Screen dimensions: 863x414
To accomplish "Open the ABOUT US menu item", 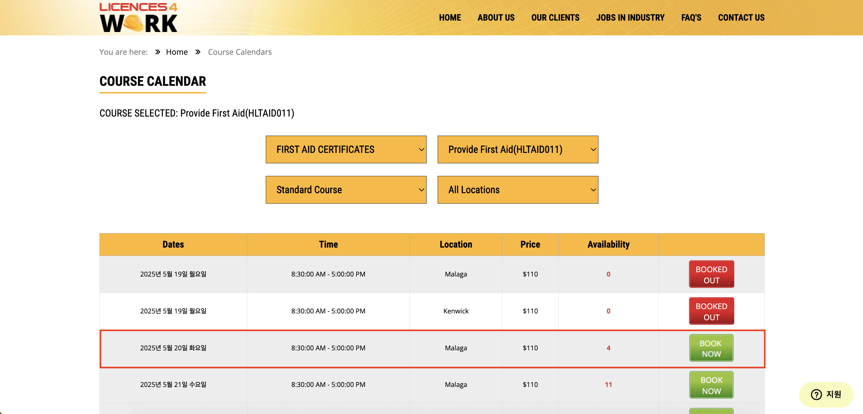I will click(x=496, y=18).
